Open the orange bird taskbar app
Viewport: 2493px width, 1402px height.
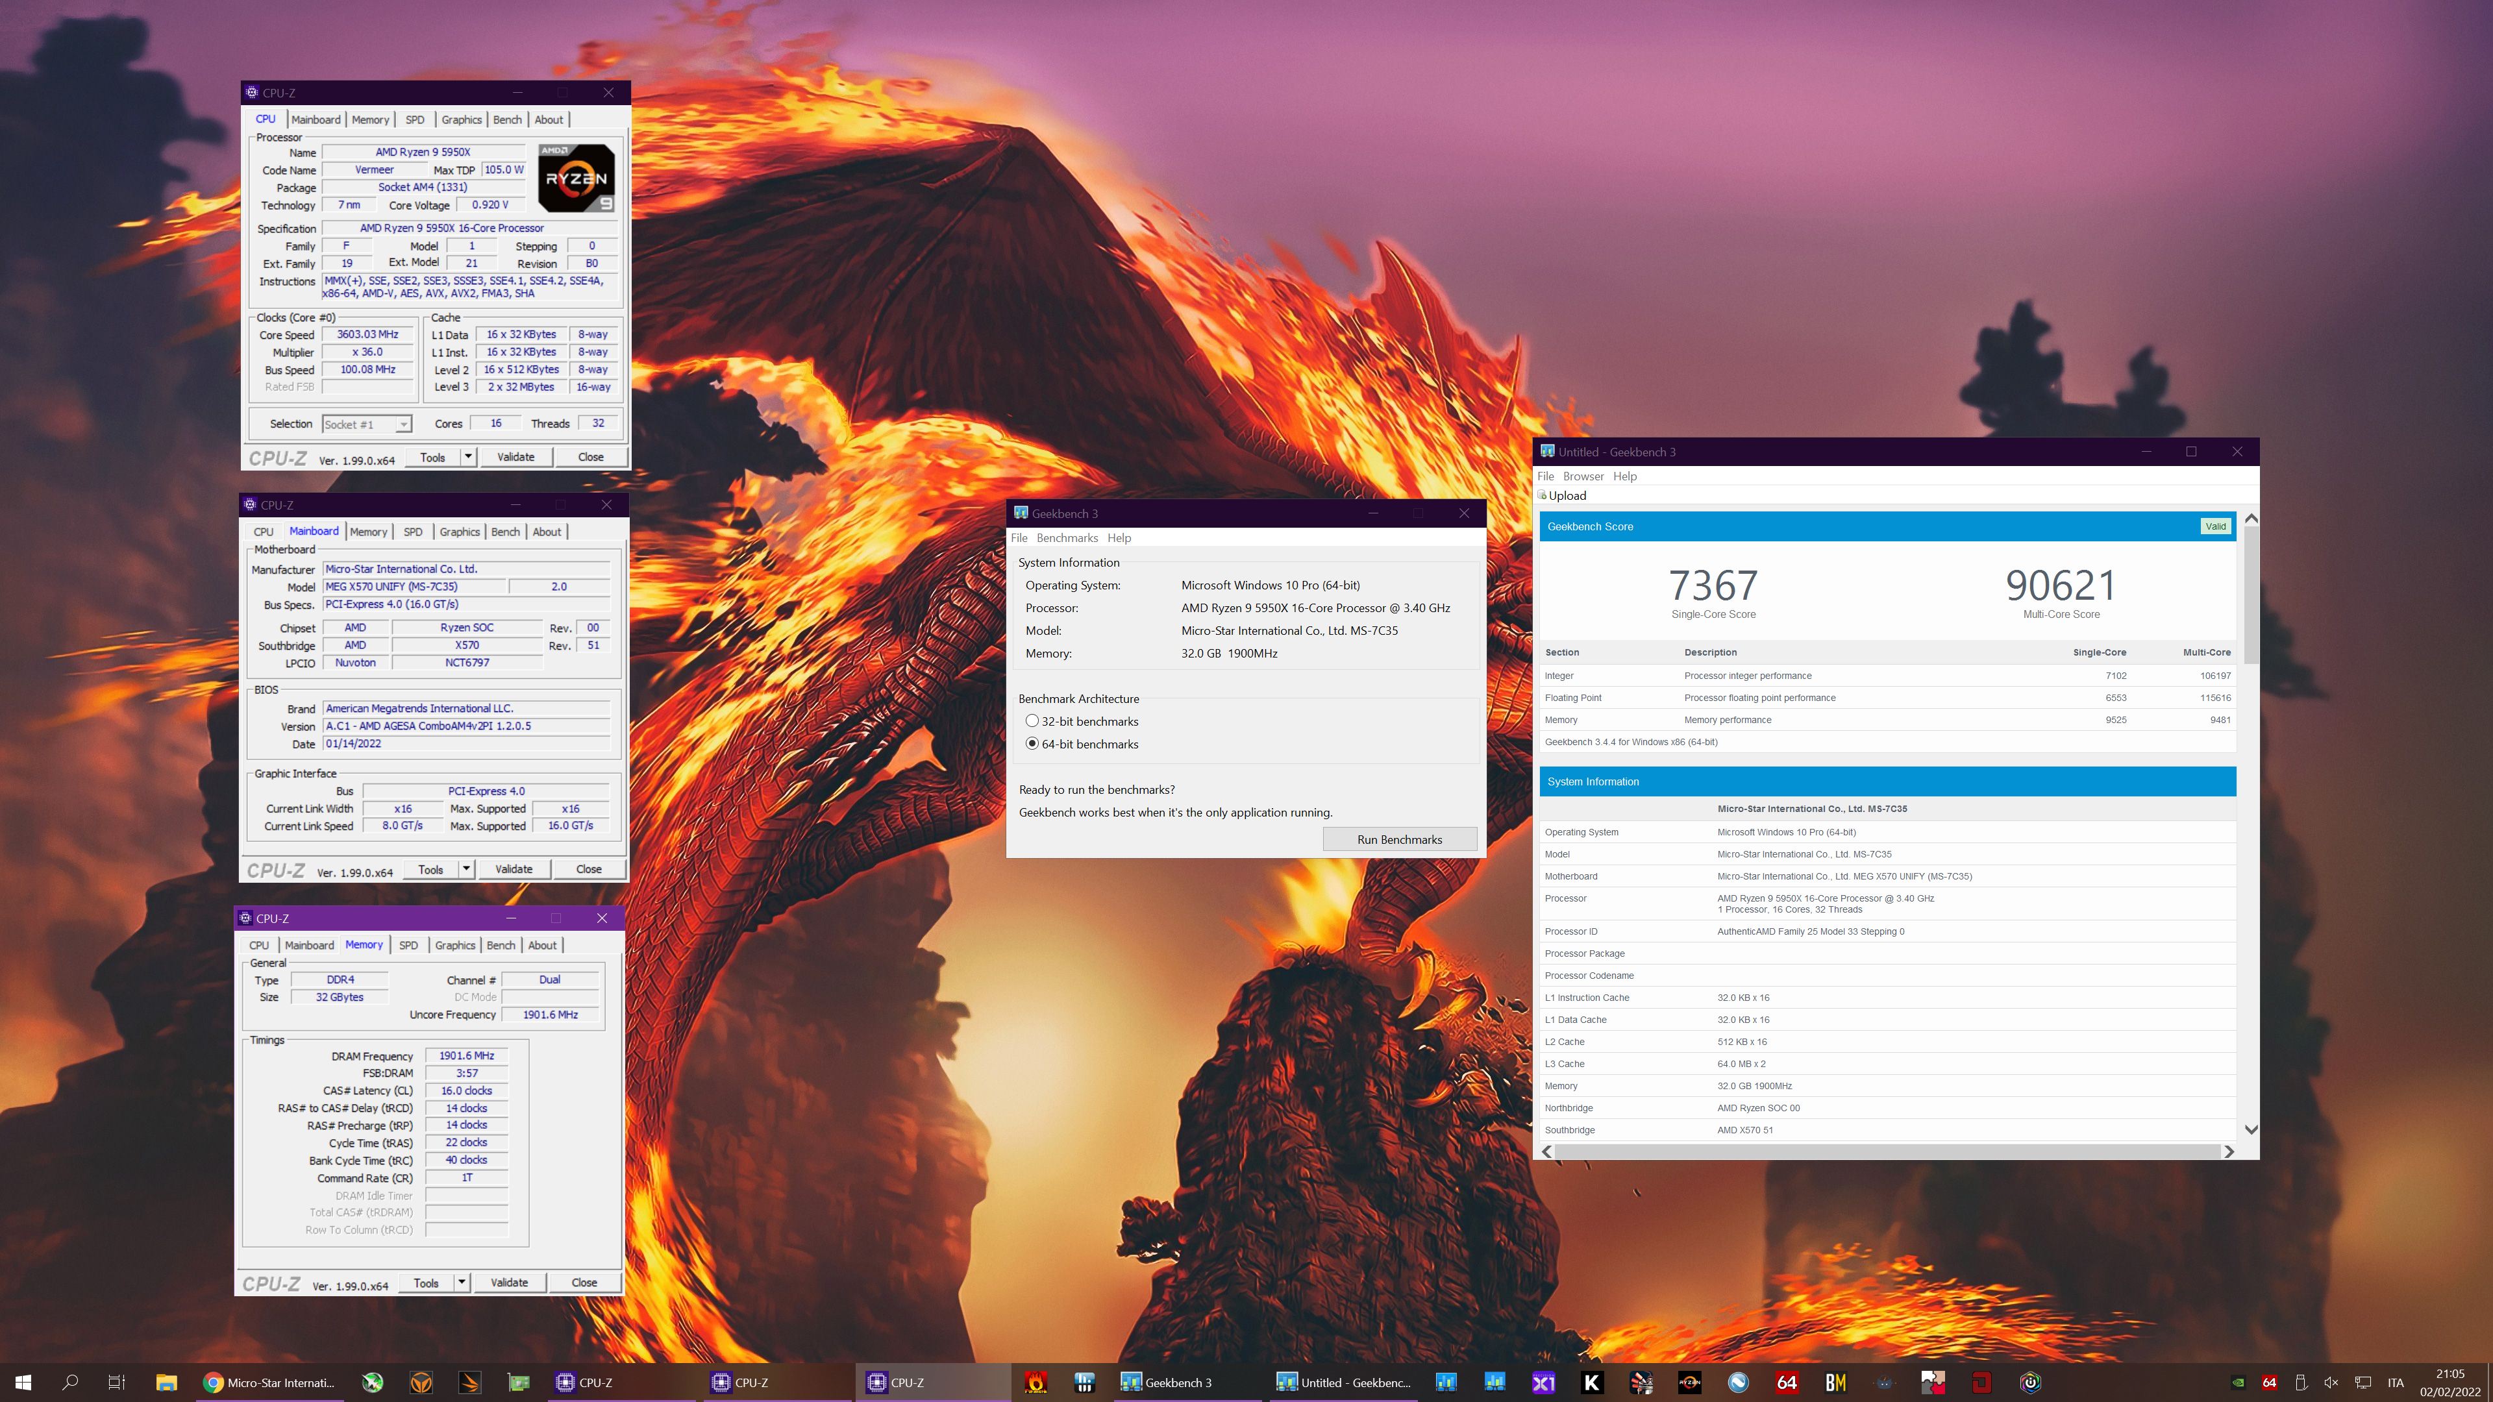(x=469, y=1383)
